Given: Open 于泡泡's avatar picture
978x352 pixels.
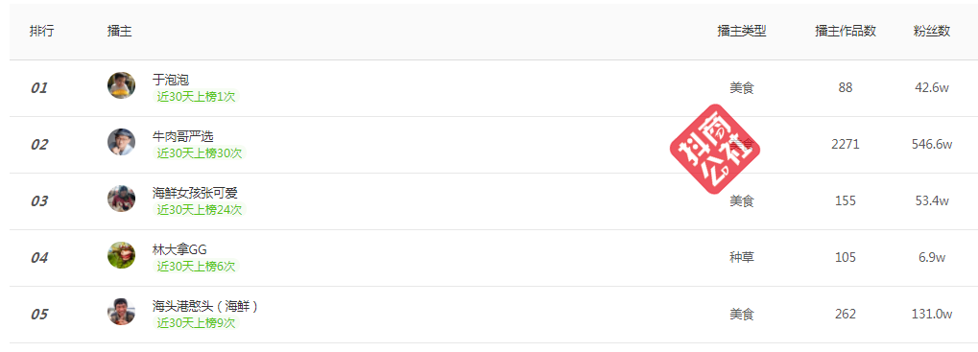Looking at the screenshot, I should 121,85.
